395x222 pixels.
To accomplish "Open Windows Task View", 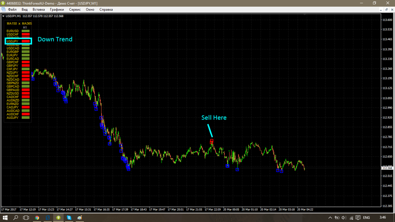I will point(26,218).
